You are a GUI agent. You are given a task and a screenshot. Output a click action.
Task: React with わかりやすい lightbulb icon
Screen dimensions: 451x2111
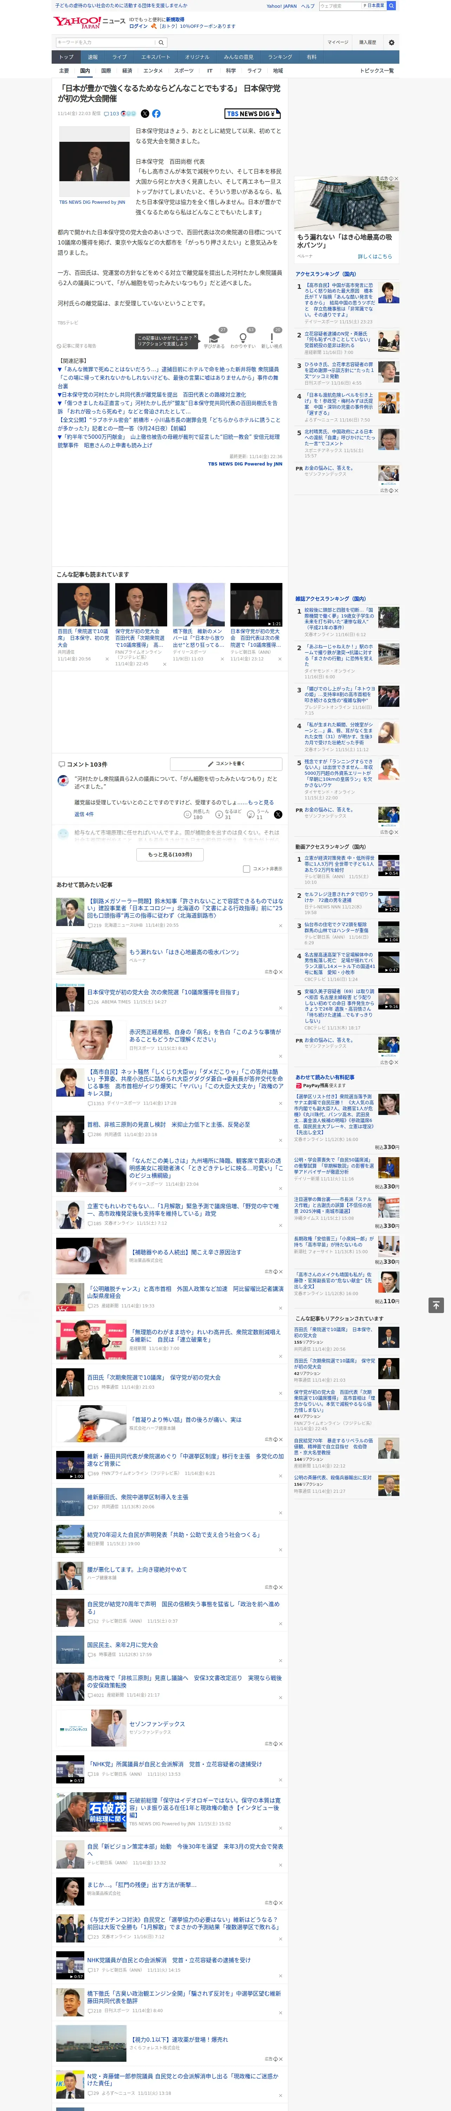coord(242,338)
